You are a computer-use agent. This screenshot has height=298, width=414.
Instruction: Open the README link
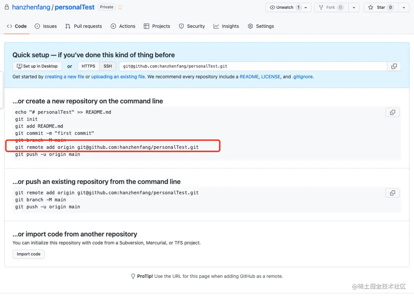tap(249, 77)
